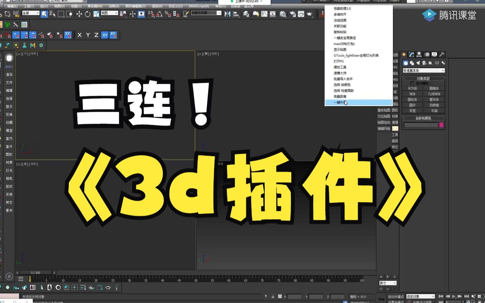Click Rendered Frame Window teapot icon
Viewport: 485px width, 303px height.
click(301, 14)
